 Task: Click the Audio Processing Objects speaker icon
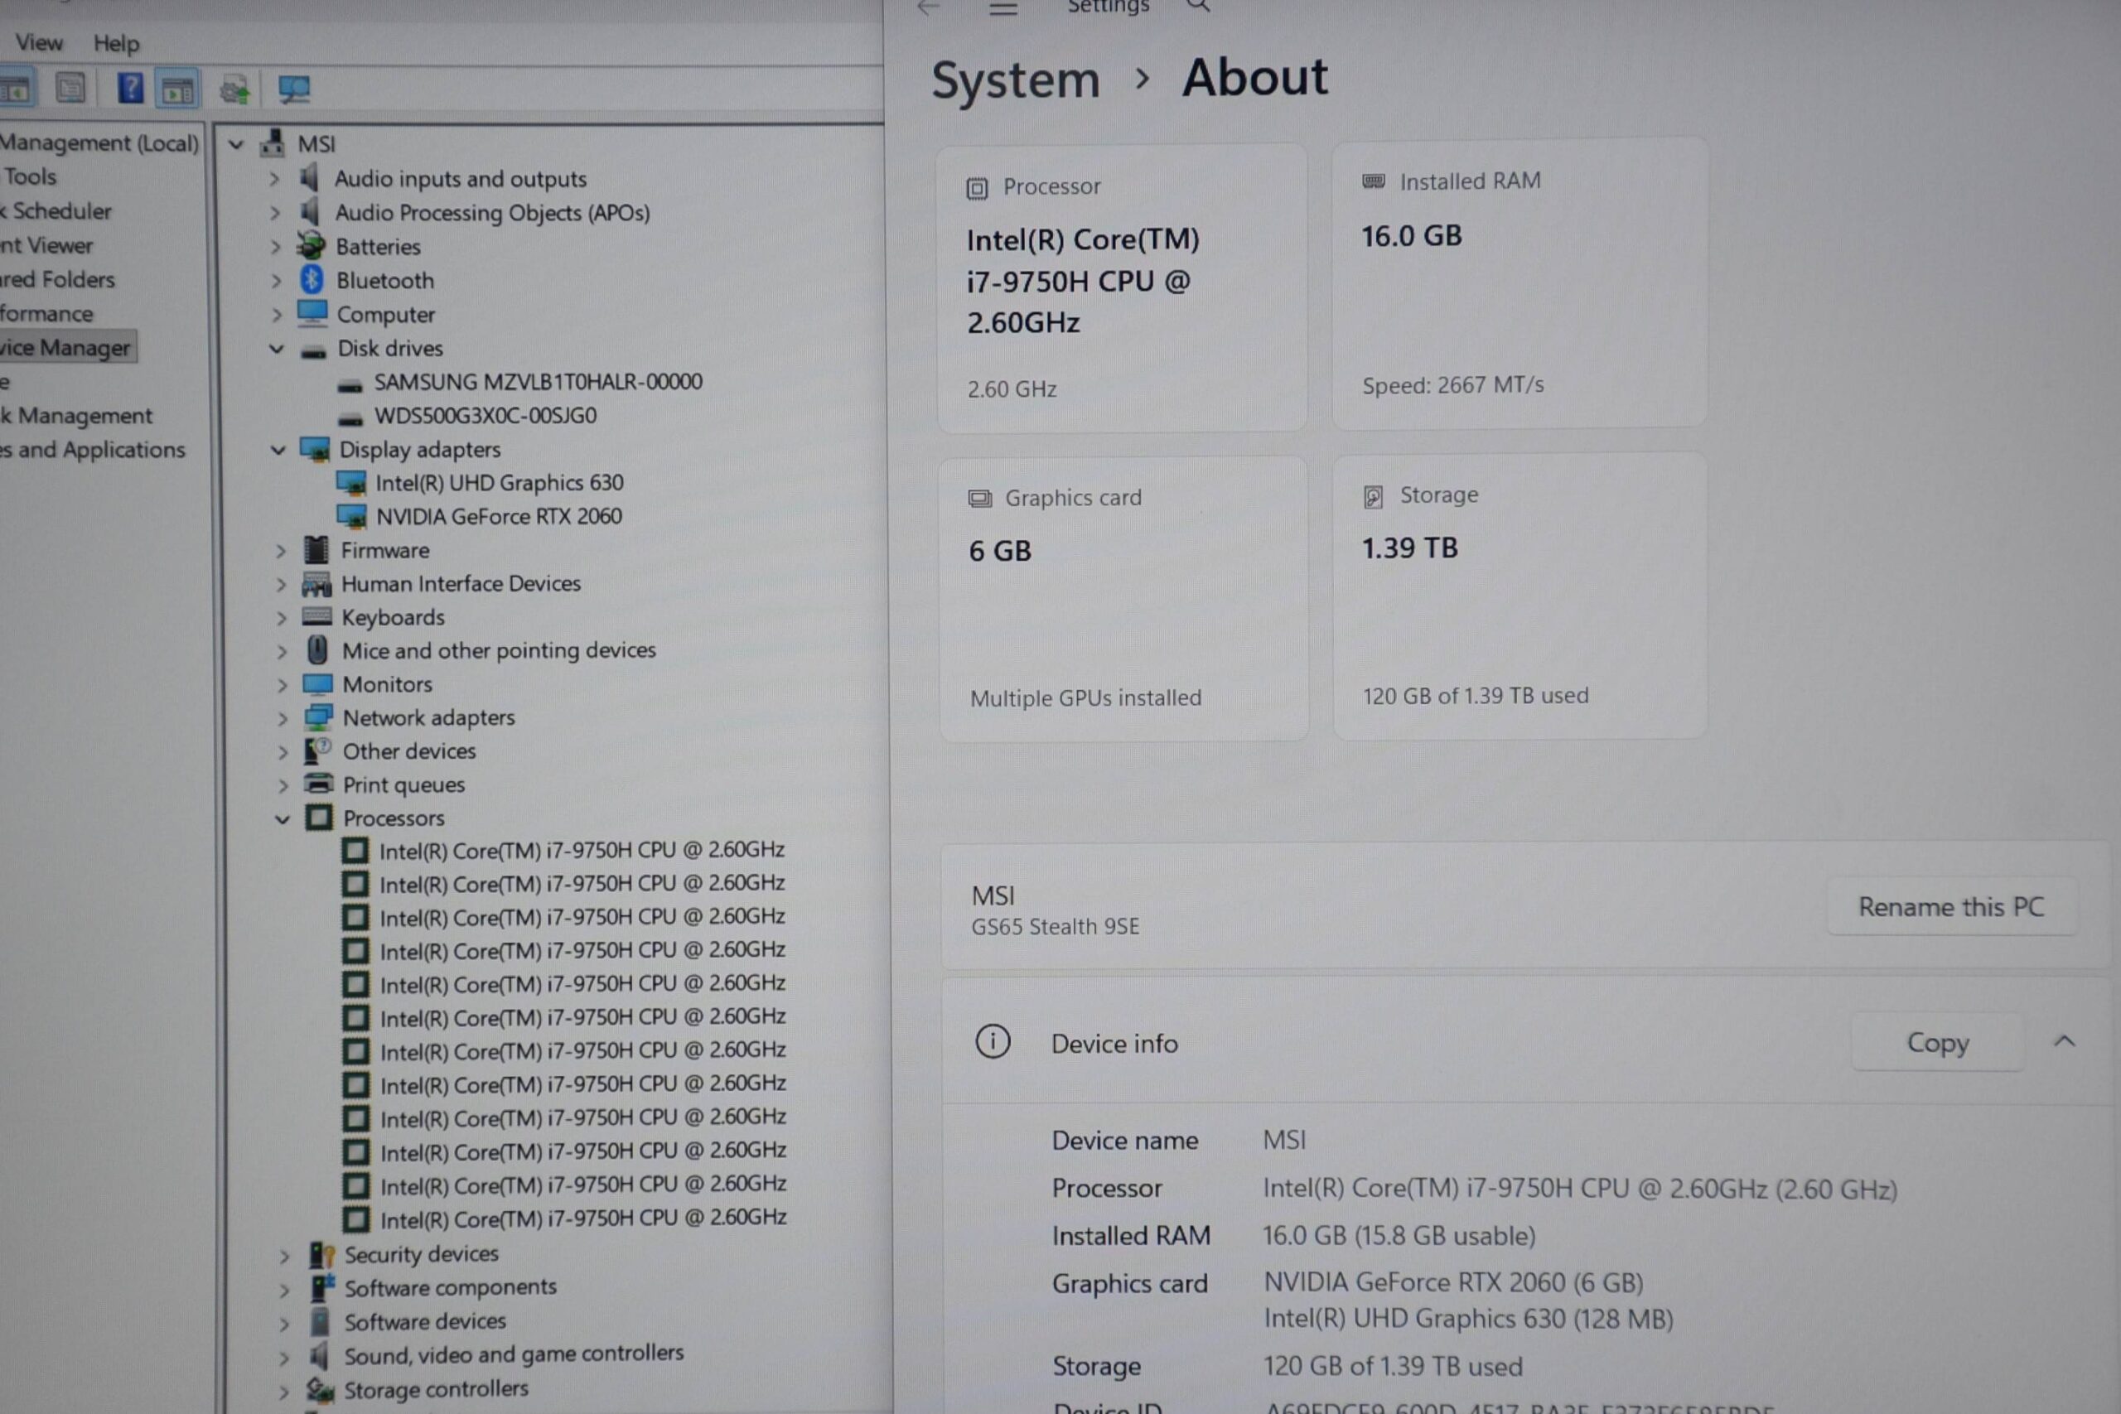click(x=310, y=212)
